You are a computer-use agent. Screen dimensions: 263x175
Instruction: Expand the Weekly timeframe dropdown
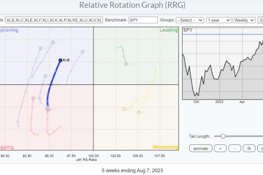click(244, 20)
